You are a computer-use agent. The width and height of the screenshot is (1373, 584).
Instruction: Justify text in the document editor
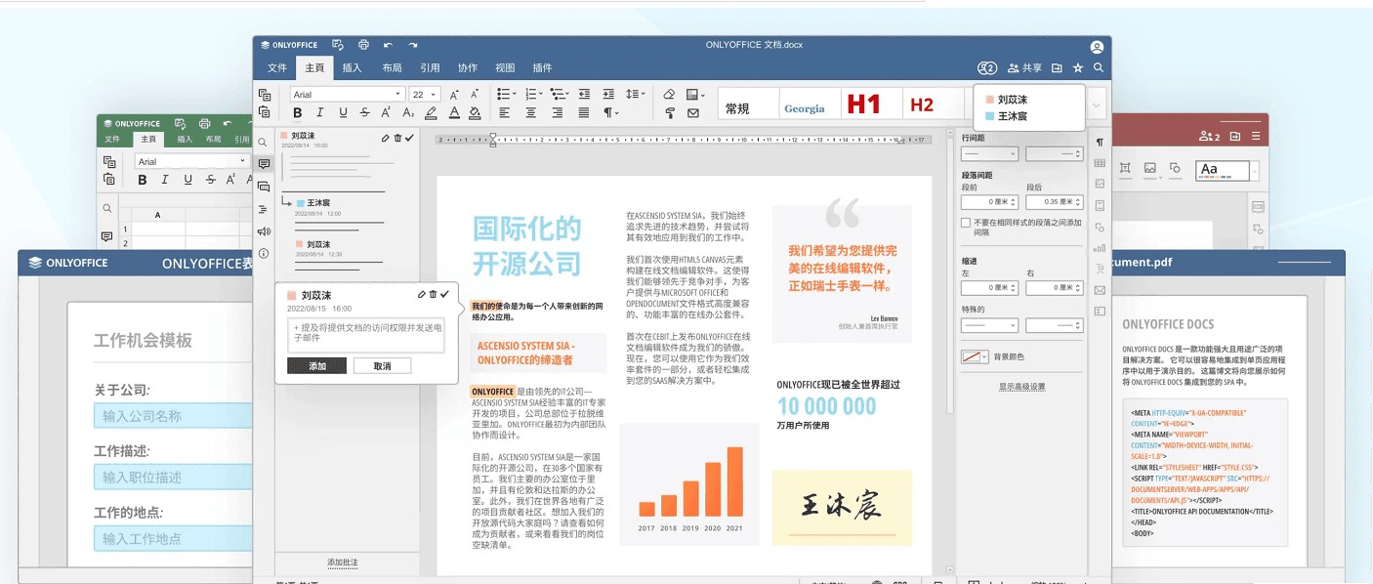pyautogui.click(x=584, y=112)
